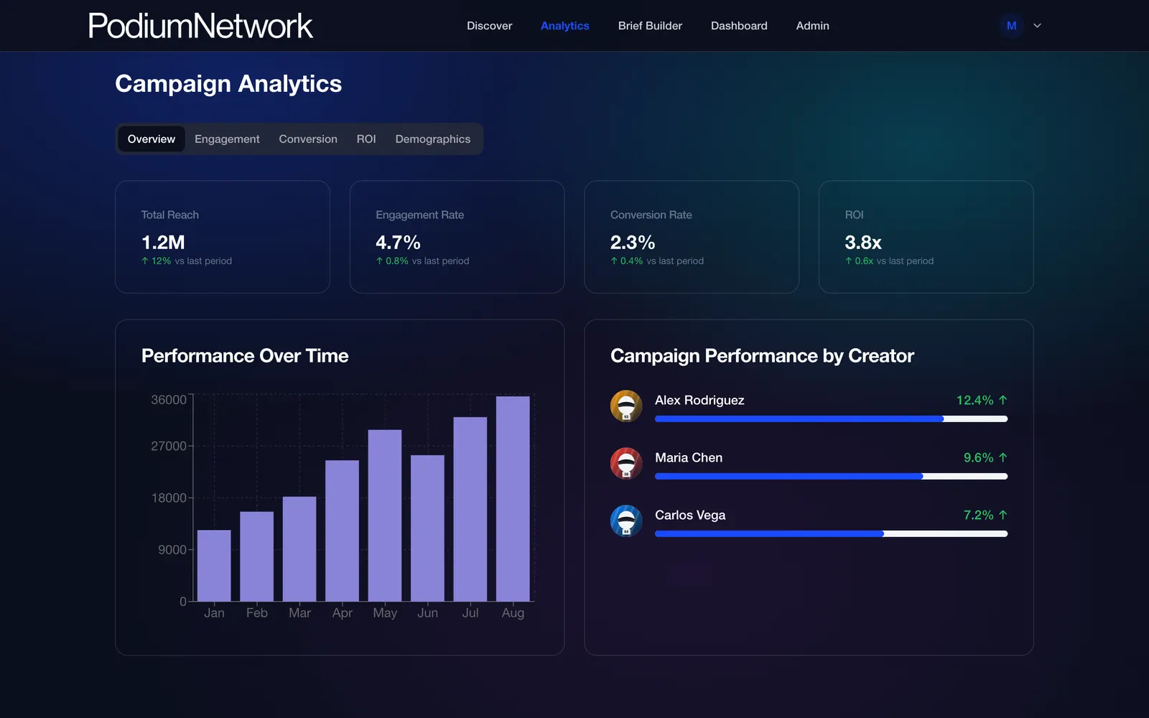Click the Apr bar in the chart
The height and width of the screenshot is (718, 1149).
point(342,531)
